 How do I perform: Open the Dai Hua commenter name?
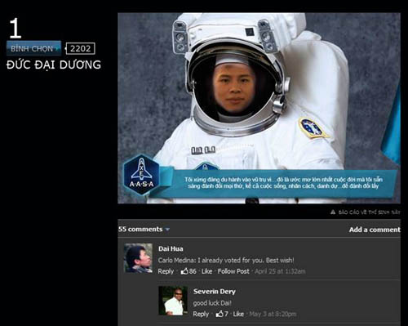click(171, 248)
